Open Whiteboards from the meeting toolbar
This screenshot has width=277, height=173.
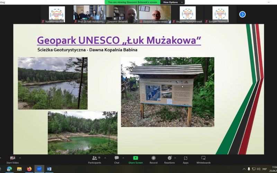point(203,160)
